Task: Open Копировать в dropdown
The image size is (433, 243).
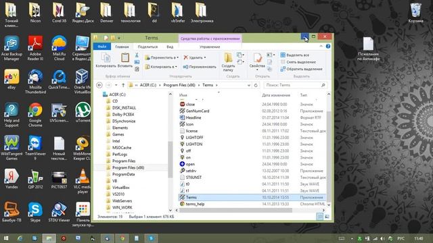Action: tap(161, 67)
